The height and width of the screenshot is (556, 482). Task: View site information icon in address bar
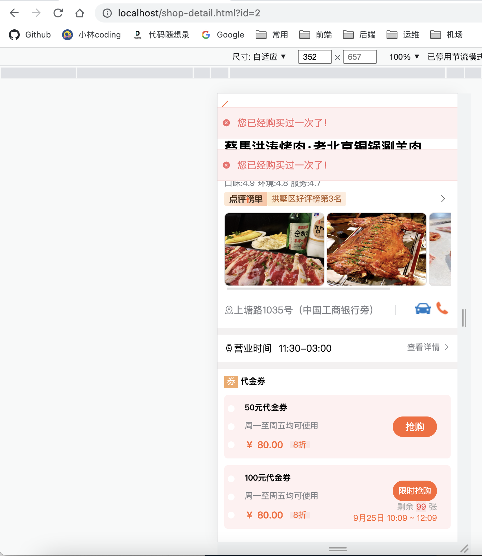point(107,13)
